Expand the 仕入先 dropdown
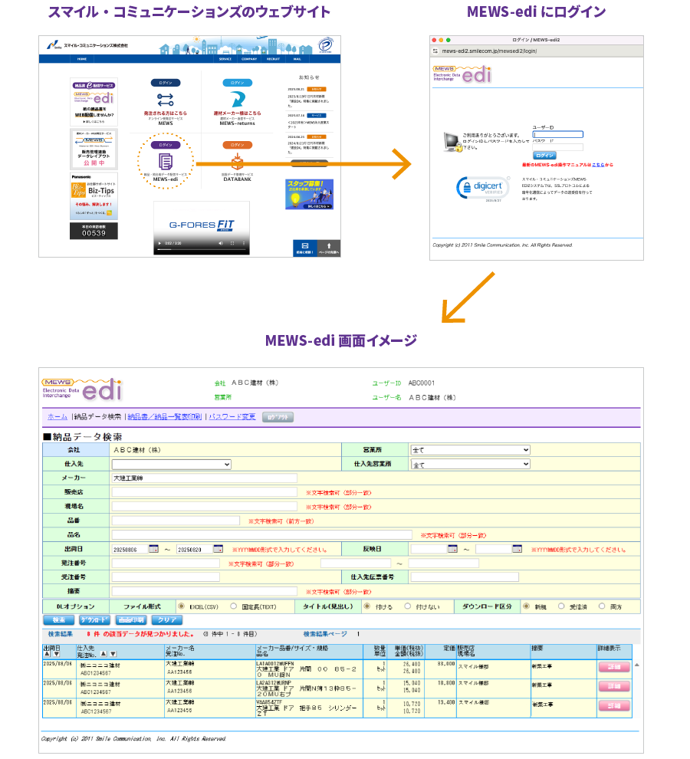The image size is (690, 759). click(171, 464)
